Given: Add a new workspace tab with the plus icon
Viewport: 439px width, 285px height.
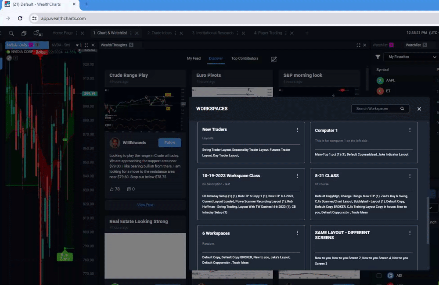Looking at the screenshot, I should tap(307, 33).
